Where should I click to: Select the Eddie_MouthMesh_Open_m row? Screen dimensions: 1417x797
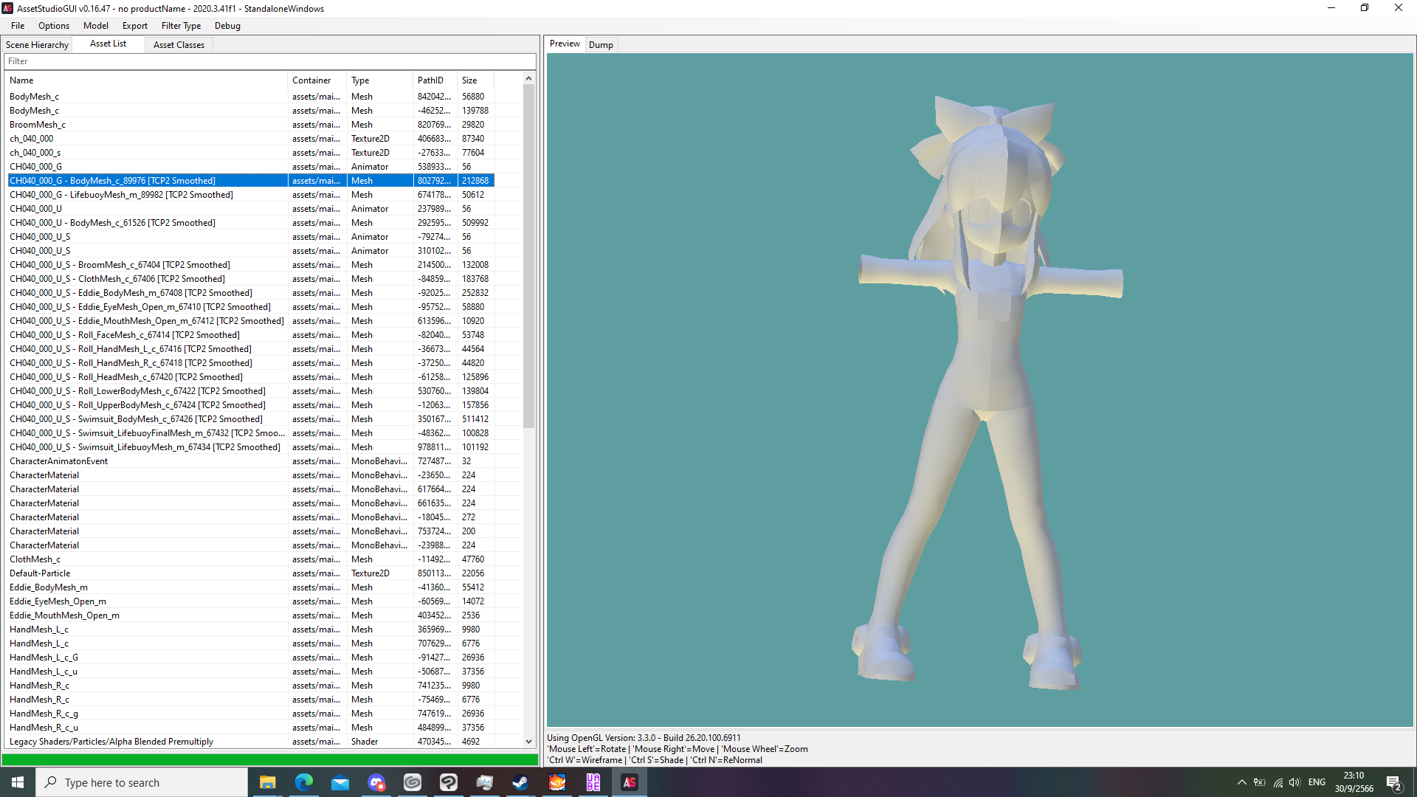click(251, 615)
